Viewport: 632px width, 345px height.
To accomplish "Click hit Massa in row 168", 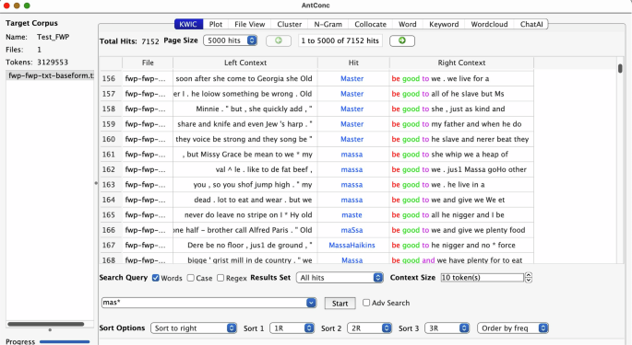I will click(352, 260).
